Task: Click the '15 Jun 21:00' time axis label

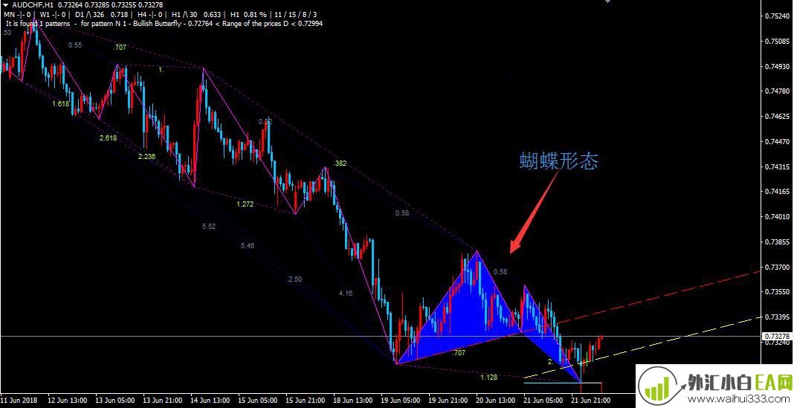Action: tap(306, 401)
